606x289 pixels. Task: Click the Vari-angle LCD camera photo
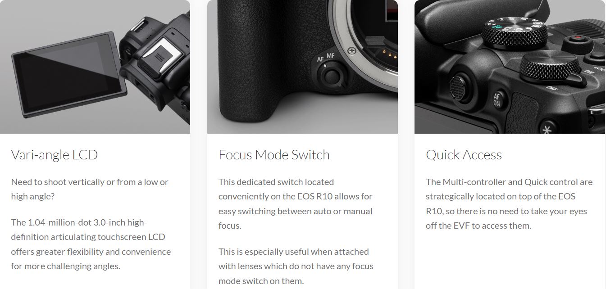click(95, 67)
